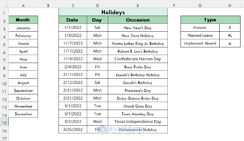
Task: Select the Rosa Parks Day cell
Action: 138,67
